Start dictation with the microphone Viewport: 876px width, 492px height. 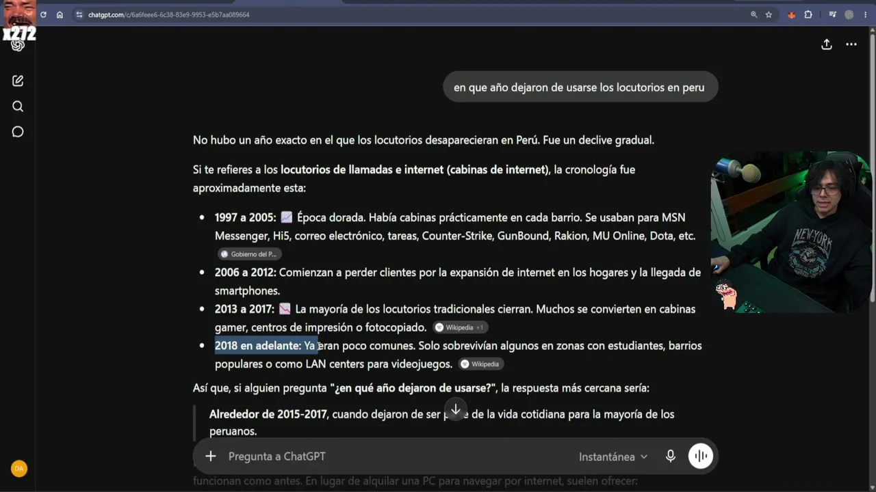pos(671,456)
